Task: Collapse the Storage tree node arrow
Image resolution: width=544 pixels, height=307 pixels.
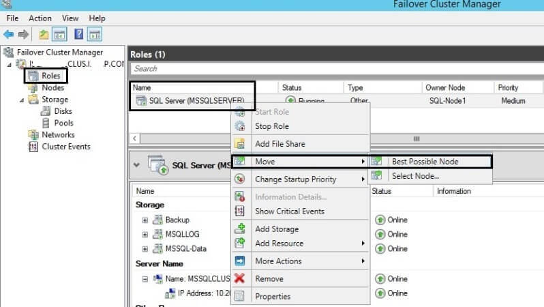Action: click(x=22, y=100)
